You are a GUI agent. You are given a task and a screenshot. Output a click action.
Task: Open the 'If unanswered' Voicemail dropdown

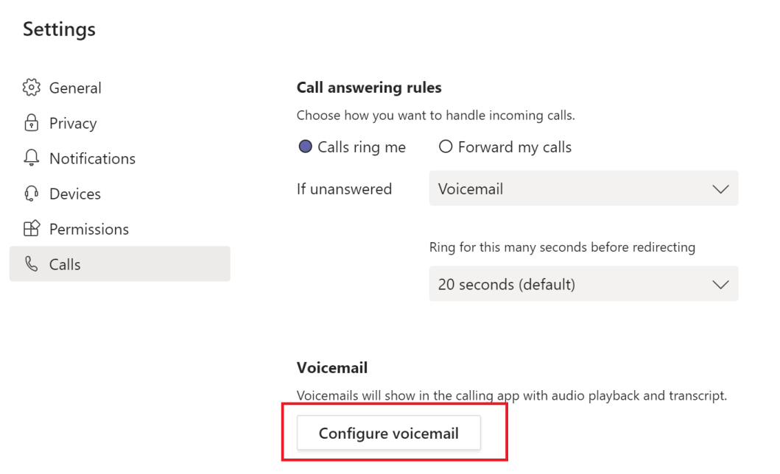583,189
